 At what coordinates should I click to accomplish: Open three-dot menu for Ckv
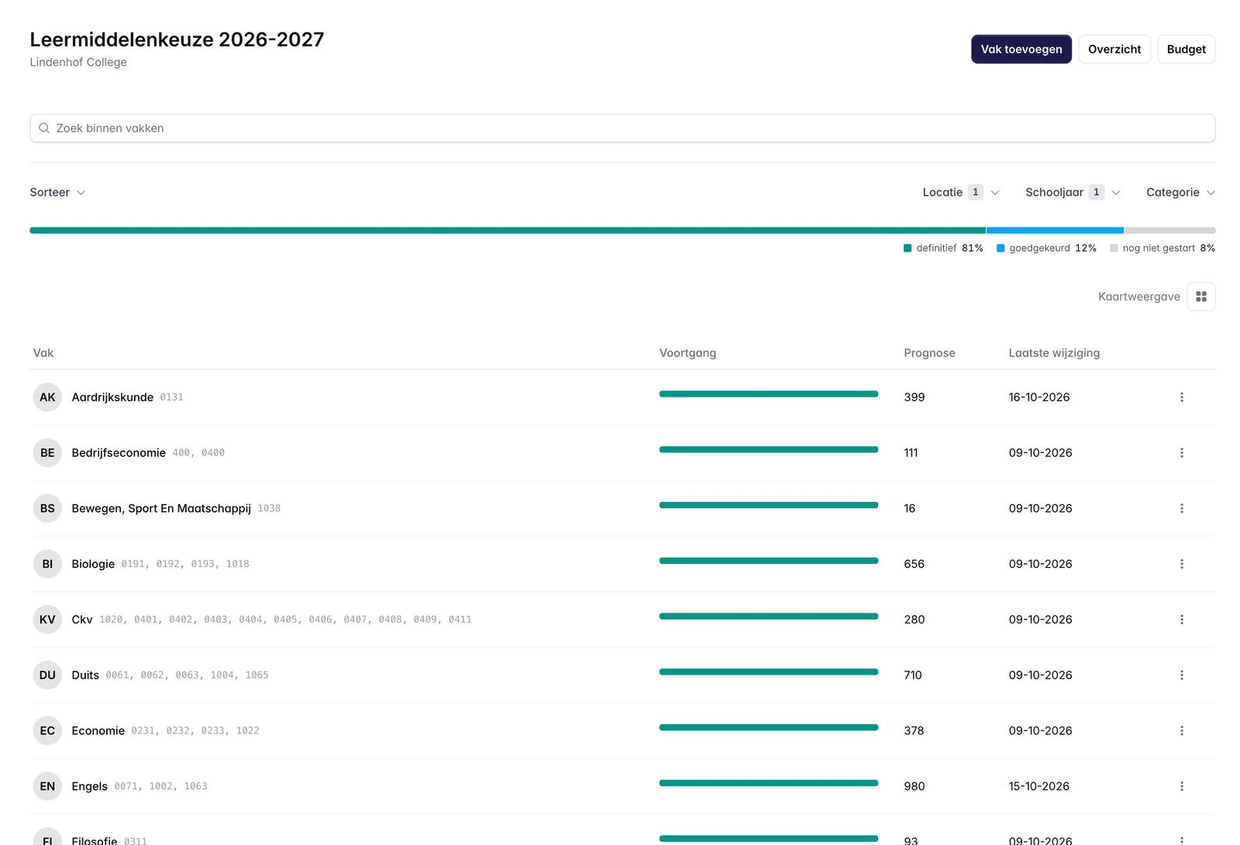pyautogui.click(x=1181, y=620)
